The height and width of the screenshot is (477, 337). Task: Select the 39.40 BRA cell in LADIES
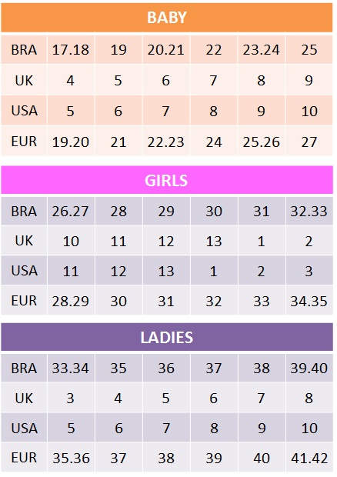tap(309, 368)
